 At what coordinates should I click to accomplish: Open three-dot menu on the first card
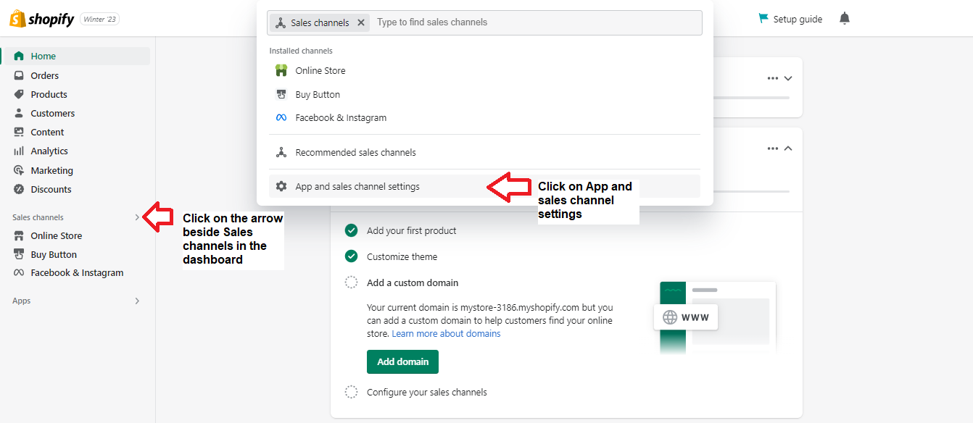click(x=773, y=78)
